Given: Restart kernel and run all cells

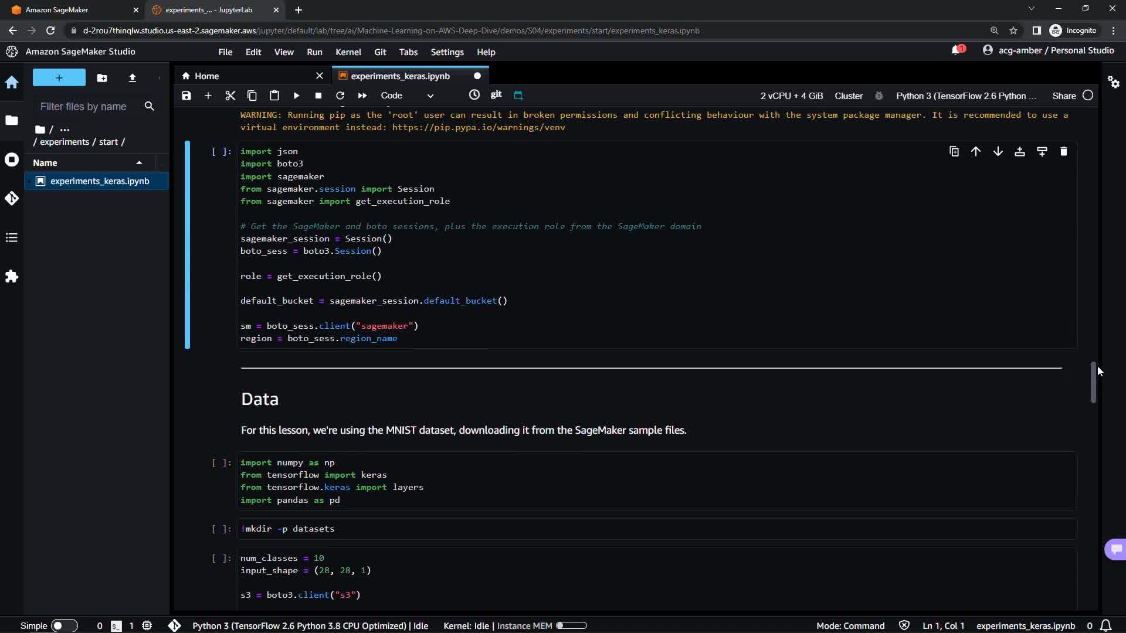Looking at the screenshot, I should [362, 96].
